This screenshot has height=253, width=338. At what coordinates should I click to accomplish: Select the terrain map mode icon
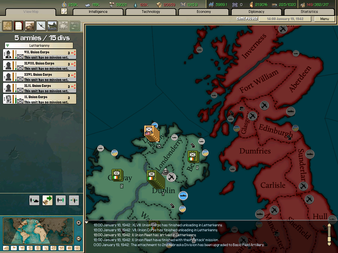[x=6, y=249]
